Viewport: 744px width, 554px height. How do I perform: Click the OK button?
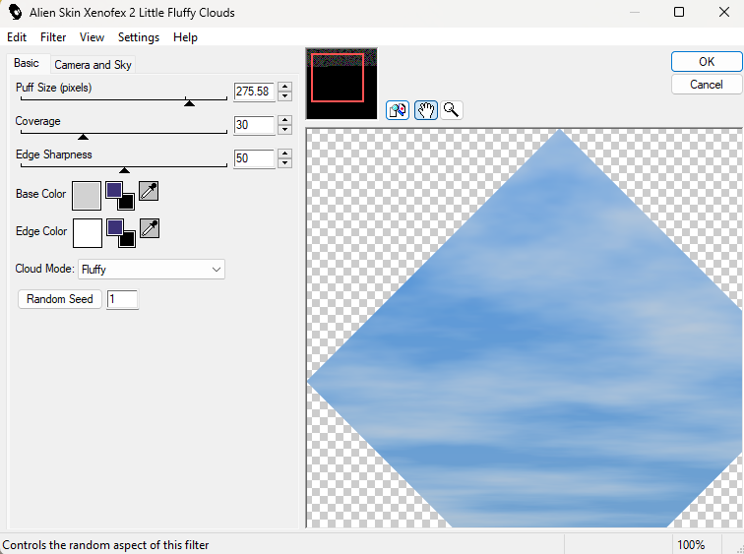pos(707,62)
